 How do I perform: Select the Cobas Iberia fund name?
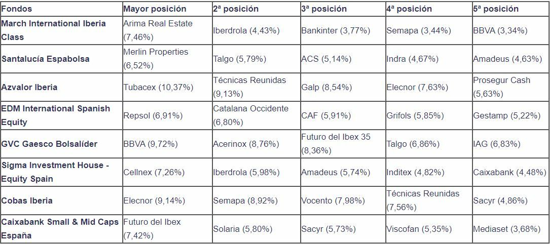27,200
